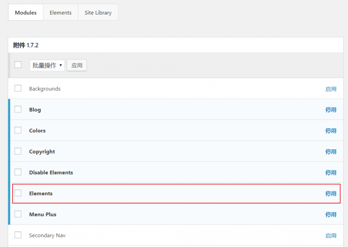The image size is (348, 247).
Task: Activate Backgrounds module via 启用 link
Action: click(x=331, y=89)
